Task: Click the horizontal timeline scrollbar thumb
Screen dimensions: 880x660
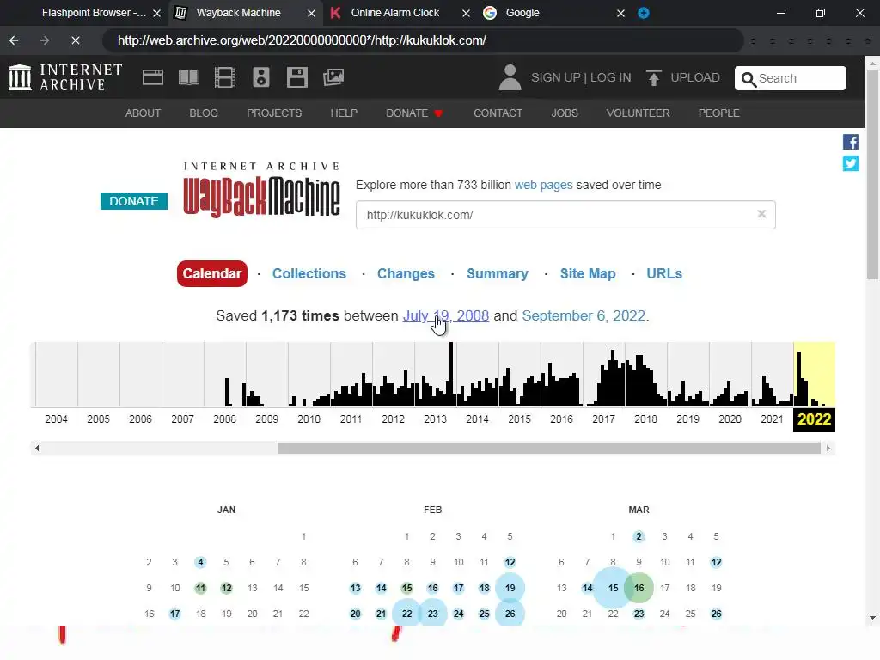Action: pos(549,448)
